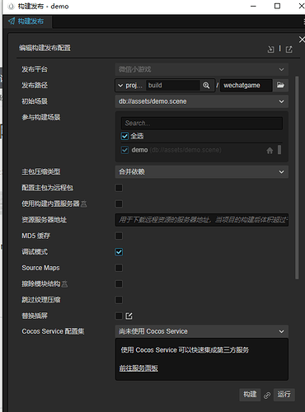Click the scene Search... input field
This screenshot has width=305, height=412.
tap(202, 123)
